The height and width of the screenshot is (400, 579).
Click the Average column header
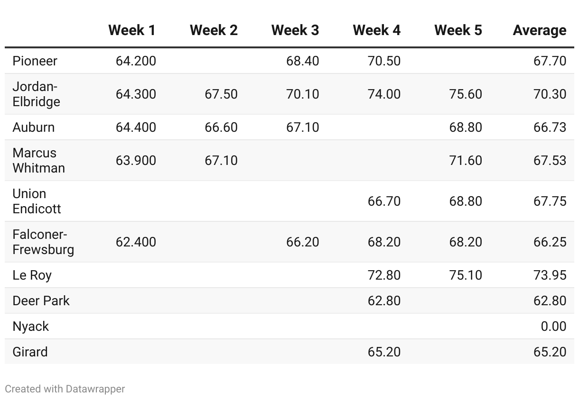point(539,30)
